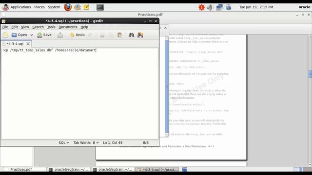Paste from clipboard icon
312x175 pixels.
pyautogui.click(x=120, y=35)
